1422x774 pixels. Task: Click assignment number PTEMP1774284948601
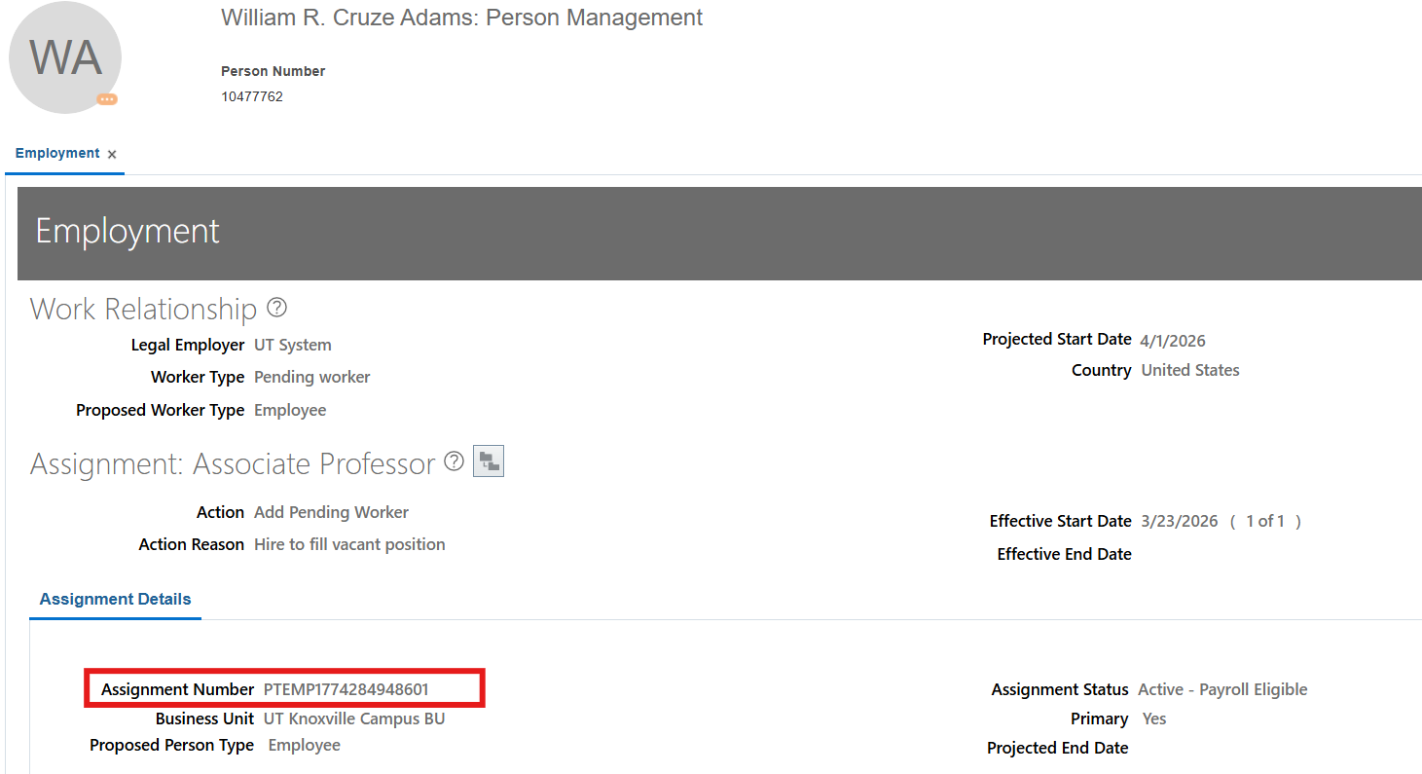pyautogui.click(x=346, y=689)
